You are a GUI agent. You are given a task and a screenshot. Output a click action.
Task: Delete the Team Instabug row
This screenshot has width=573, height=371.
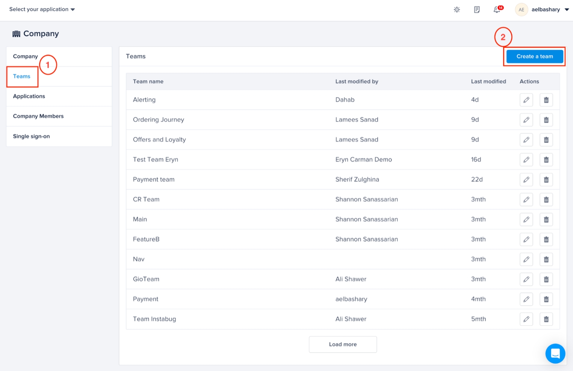(546, 319)
